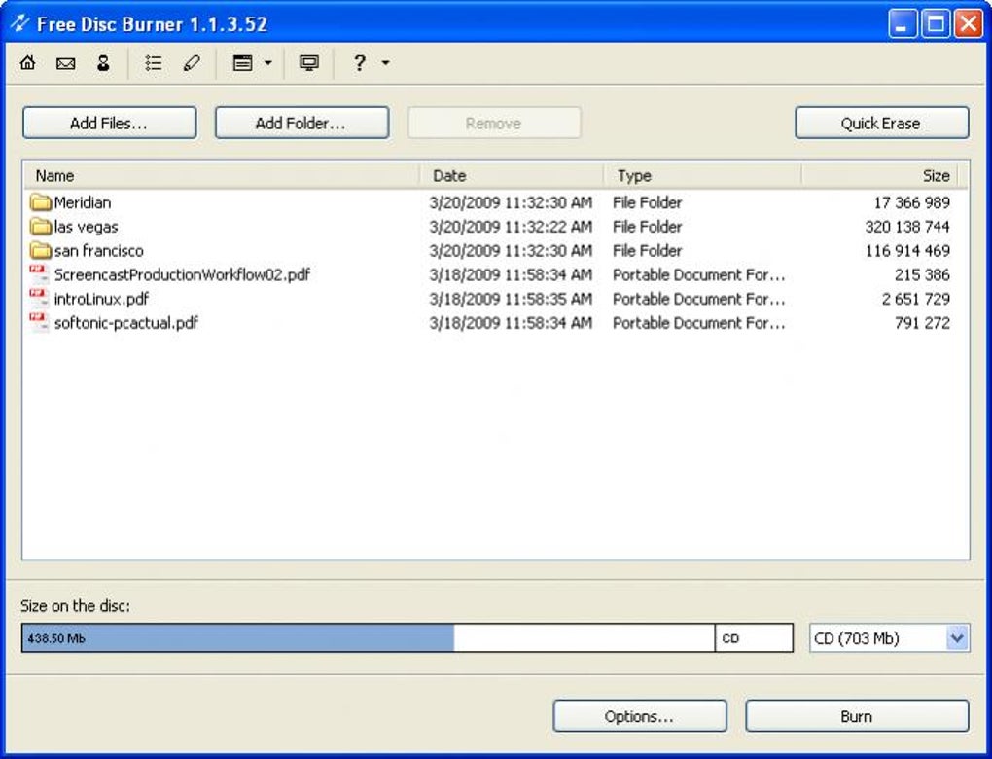Screen dimensions: 992x759
Task: Expand the arrow beside window layout icon
Action: (x=268, y=62)
